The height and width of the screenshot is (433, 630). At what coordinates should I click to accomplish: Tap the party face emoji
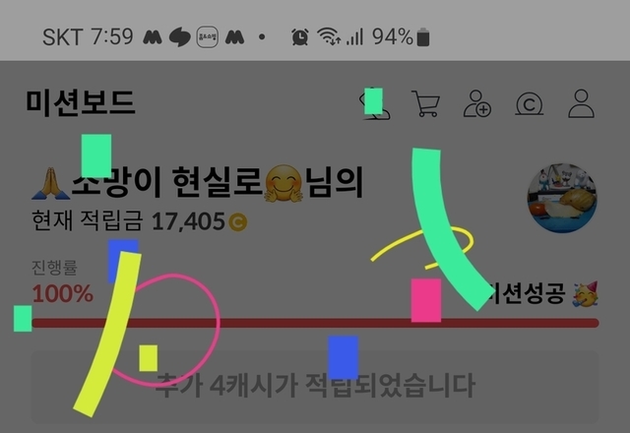coord(586,294)
